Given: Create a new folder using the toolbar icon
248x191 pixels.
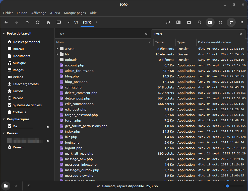Looking at the screenshot, I should pos(189,22).
